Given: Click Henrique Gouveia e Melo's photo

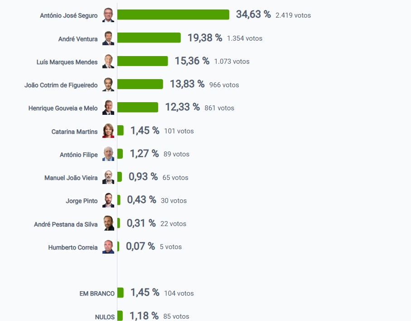Looking at the screenshot, I should [x=108, y=108].
